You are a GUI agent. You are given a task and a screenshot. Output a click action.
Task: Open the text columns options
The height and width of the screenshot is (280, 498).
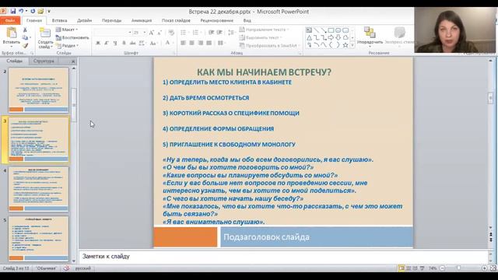pyautogui.click(x=221, y=43)
